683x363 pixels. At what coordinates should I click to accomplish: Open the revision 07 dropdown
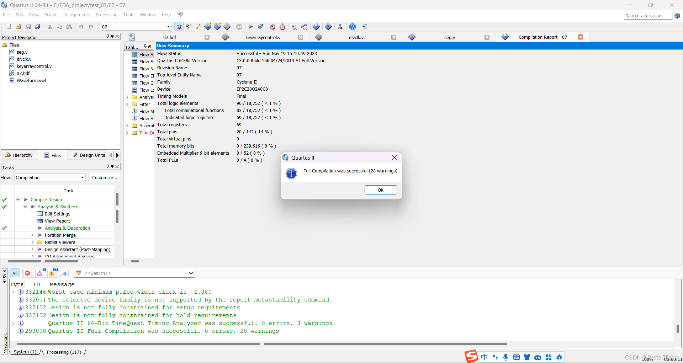tap(168, 27)
